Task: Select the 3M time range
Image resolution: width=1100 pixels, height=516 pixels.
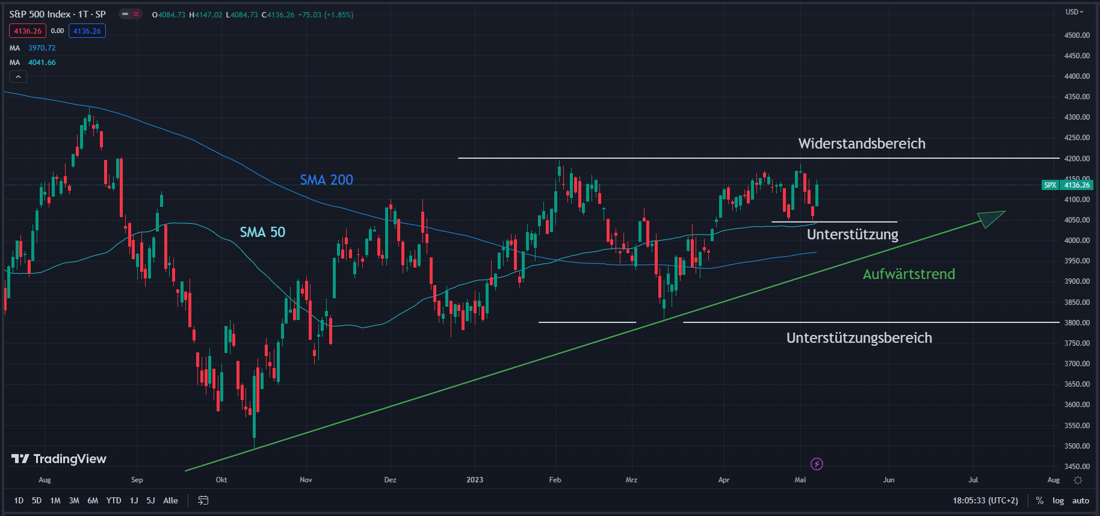Action: (x=74, y=500)
